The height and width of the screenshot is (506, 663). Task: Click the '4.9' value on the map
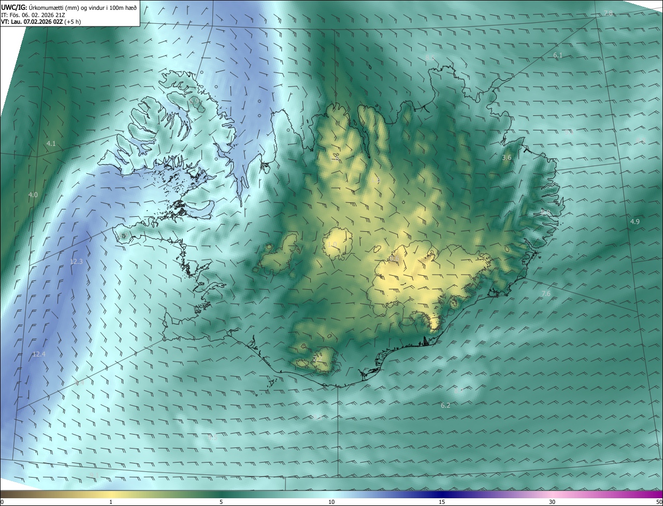point(635,221)
